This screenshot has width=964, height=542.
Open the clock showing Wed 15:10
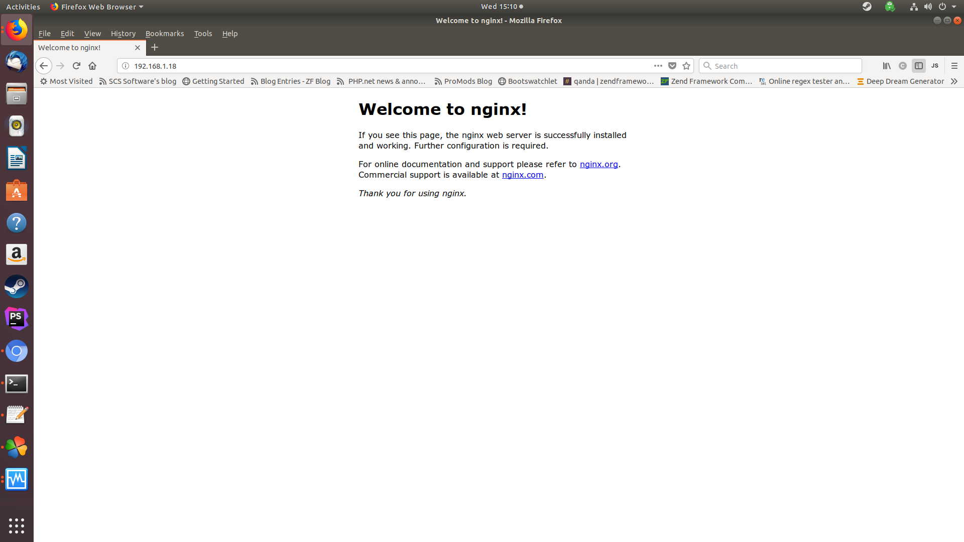[x=502, y=7]
